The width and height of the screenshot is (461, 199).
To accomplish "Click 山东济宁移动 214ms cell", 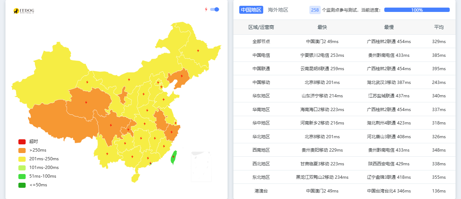I will pyautogui.click(x=322, y=96).
